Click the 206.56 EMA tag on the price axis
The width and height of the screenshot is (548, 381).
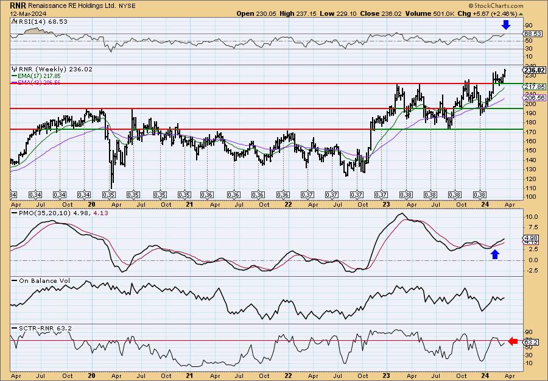tap(534, 98)
